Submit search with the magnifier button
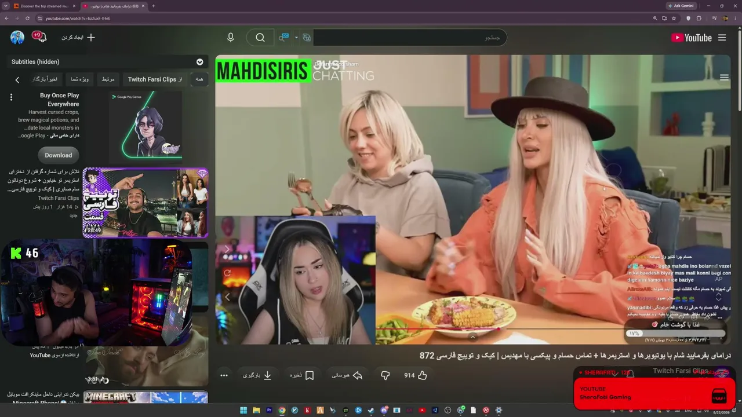The image size is (742, 417). [x=260, y=38]
